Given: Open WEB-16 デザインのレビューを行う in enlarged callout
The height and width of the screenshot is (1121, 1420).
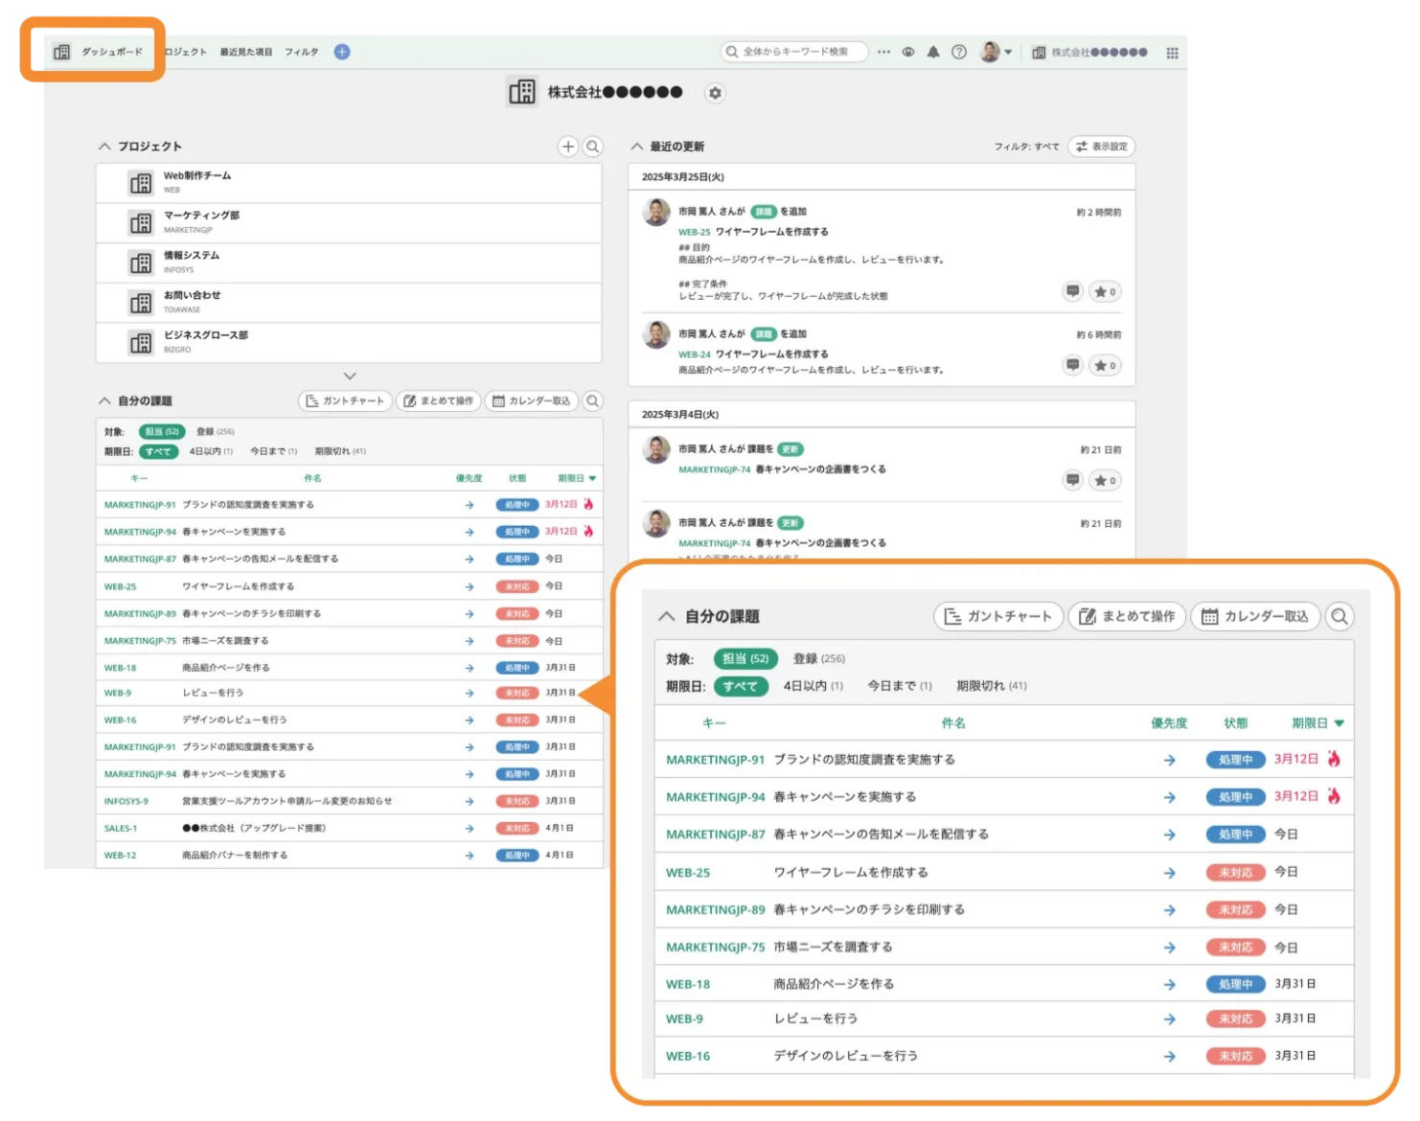Looking at the screenshot, I should pyautogui.click(x=846, y=1056).
